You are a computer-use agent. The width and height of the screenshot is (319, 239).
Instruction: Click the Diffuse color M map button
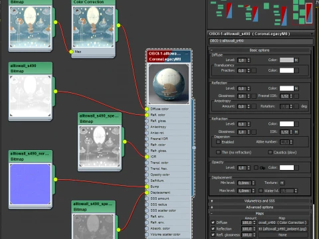pyautogui.click(x=296, y=60)
